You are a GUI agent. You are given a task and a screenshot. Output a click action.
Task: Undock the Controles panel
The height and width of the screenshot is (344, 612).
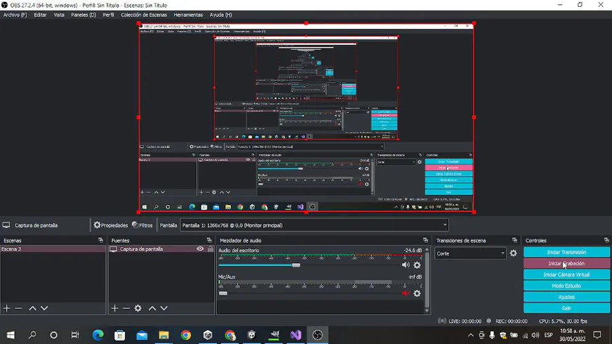click(606, 240)
